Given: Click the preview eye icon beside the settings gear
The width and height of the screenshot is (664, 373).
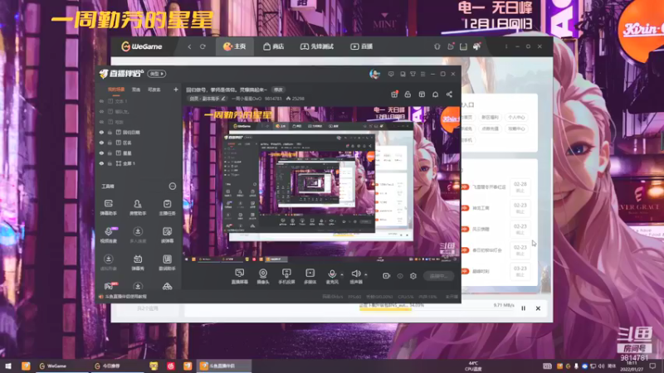Looking at the screenshot, I should [400, 276].
